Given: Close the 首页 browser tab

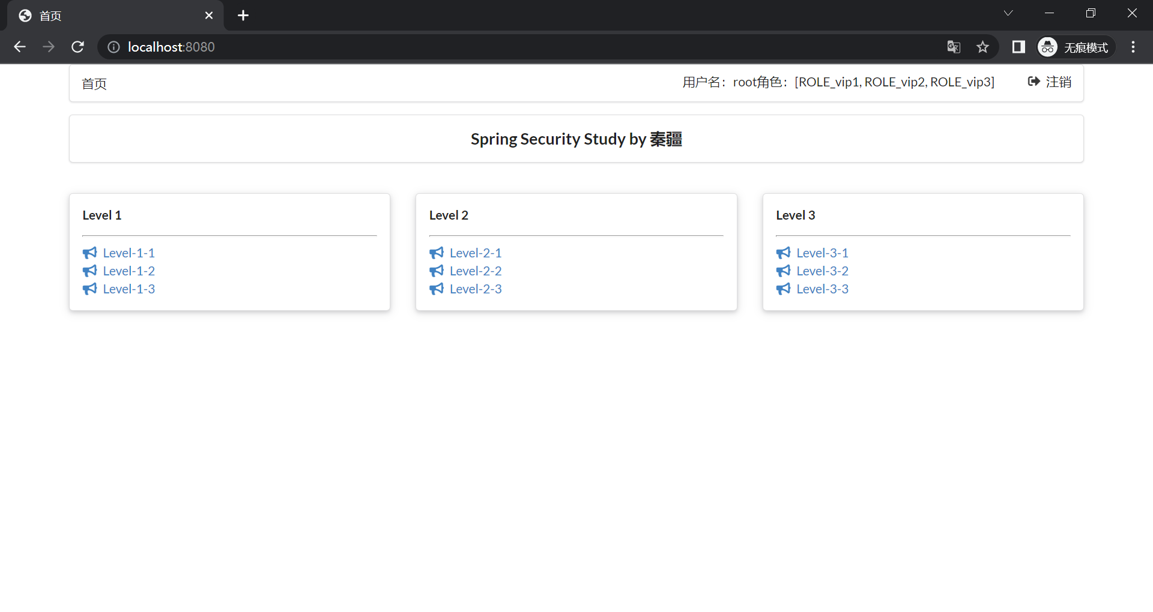Looking at the screenshot, I should pyautogui.click(x=209, y=16).
